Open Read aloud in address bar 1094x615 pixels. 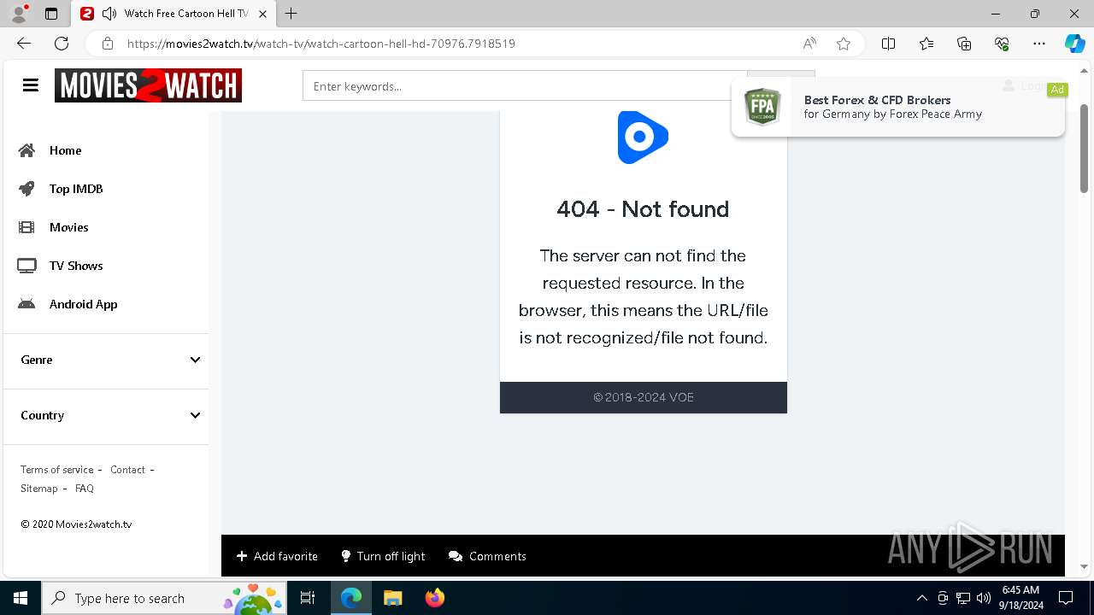click(x=809, y=44)
